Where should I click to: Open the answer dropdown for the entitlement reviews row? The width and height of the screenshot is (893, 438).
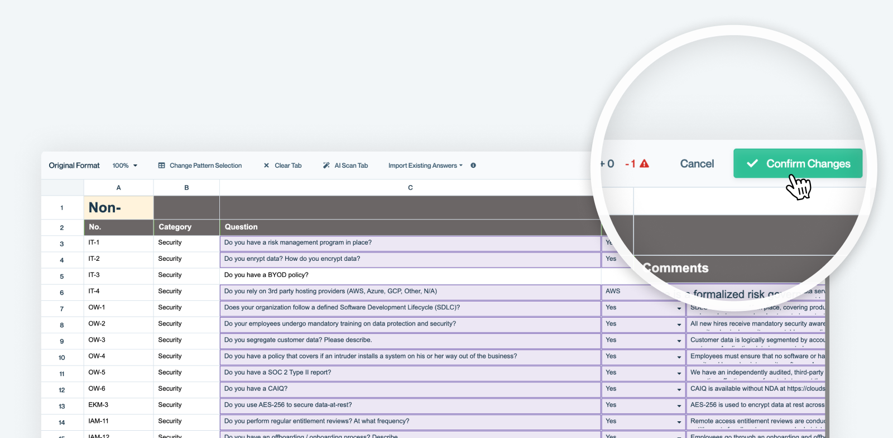pos(679,422)
